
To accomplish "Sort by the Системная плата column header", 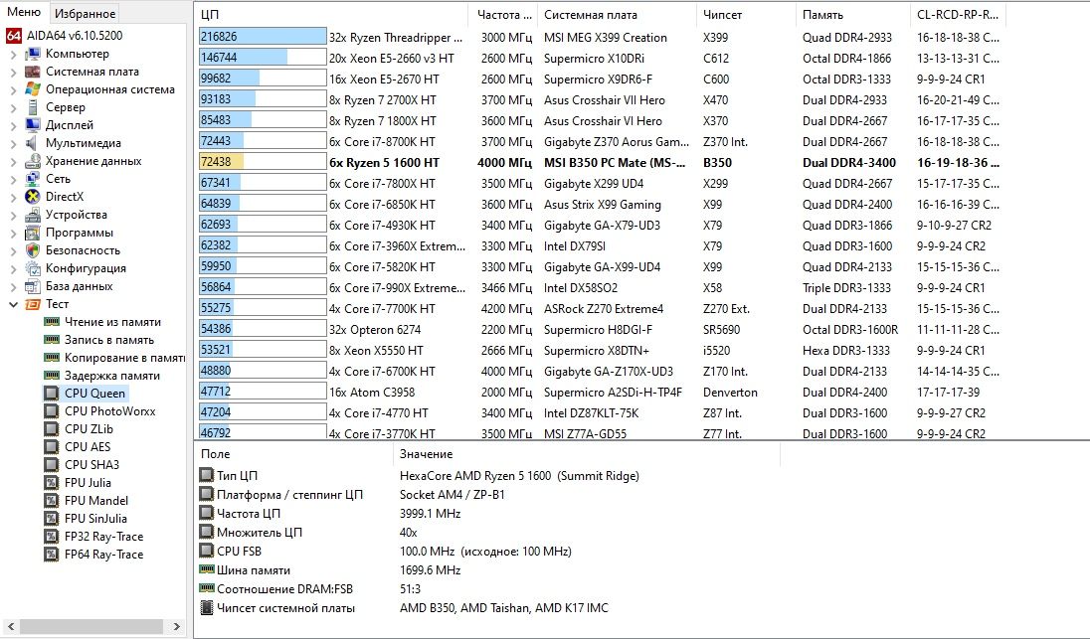I will point(616,15).
